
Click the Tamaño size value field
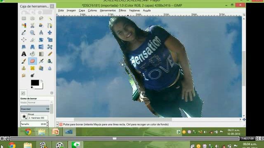point(33,124)
